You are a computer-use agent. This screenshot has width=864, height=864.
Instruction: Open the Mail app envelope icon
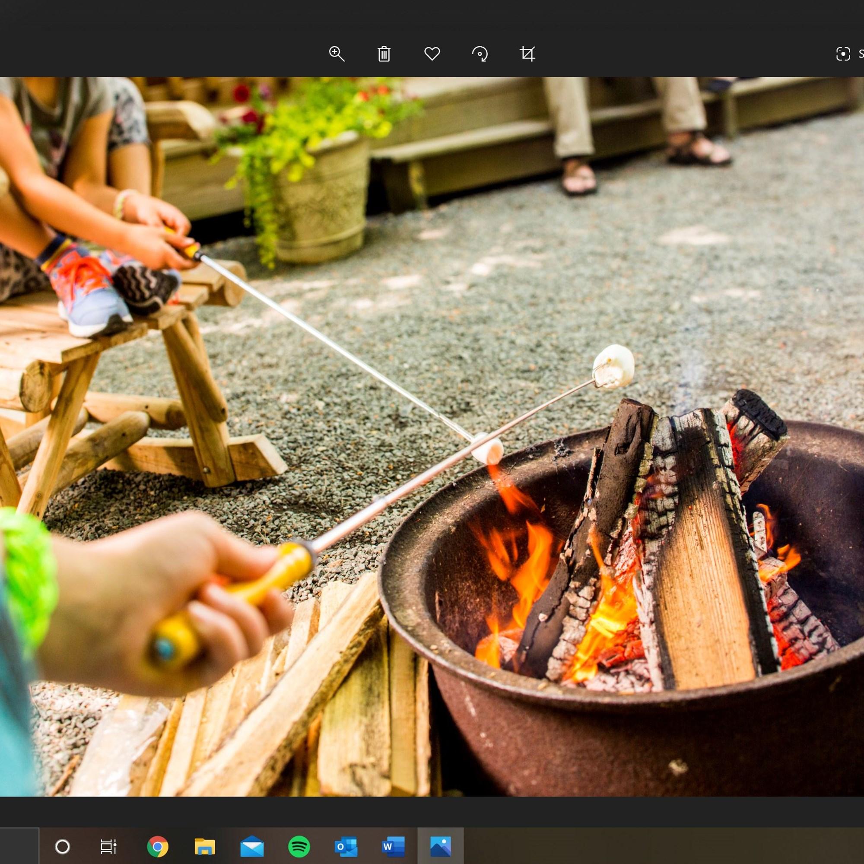click(252, 846)
